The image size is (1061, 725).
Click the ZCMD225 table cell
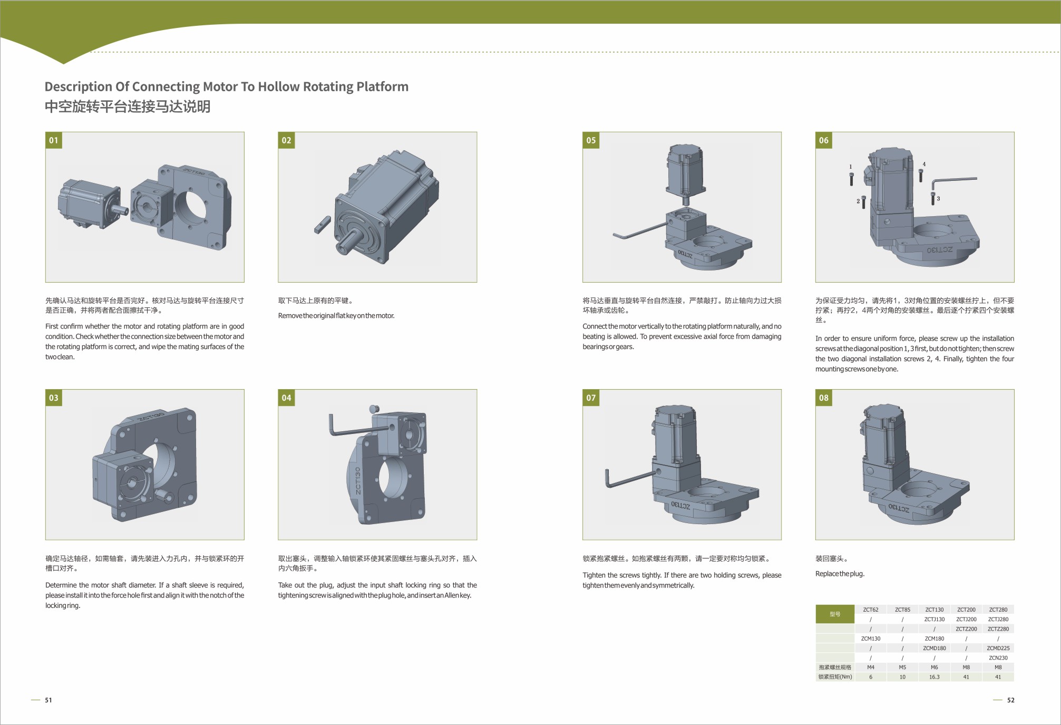(998, 648)
